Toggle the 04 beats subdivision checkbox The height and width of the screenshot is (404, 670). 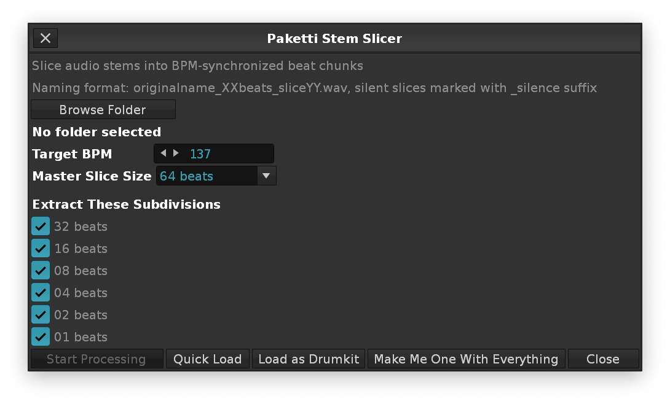click(x=41, y=293)
